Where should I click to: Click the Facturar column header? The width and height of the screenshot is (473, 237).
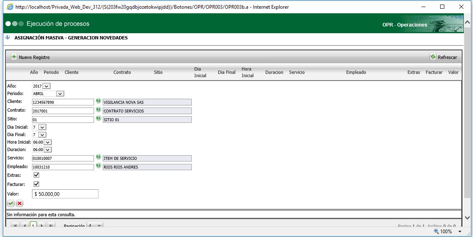click(434, 72)
